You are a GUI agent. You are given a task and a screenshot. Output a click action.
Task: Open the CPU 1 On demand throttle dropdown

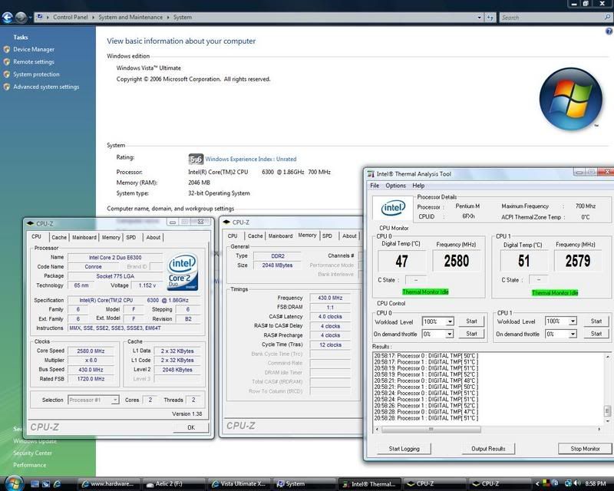[573, 334]
